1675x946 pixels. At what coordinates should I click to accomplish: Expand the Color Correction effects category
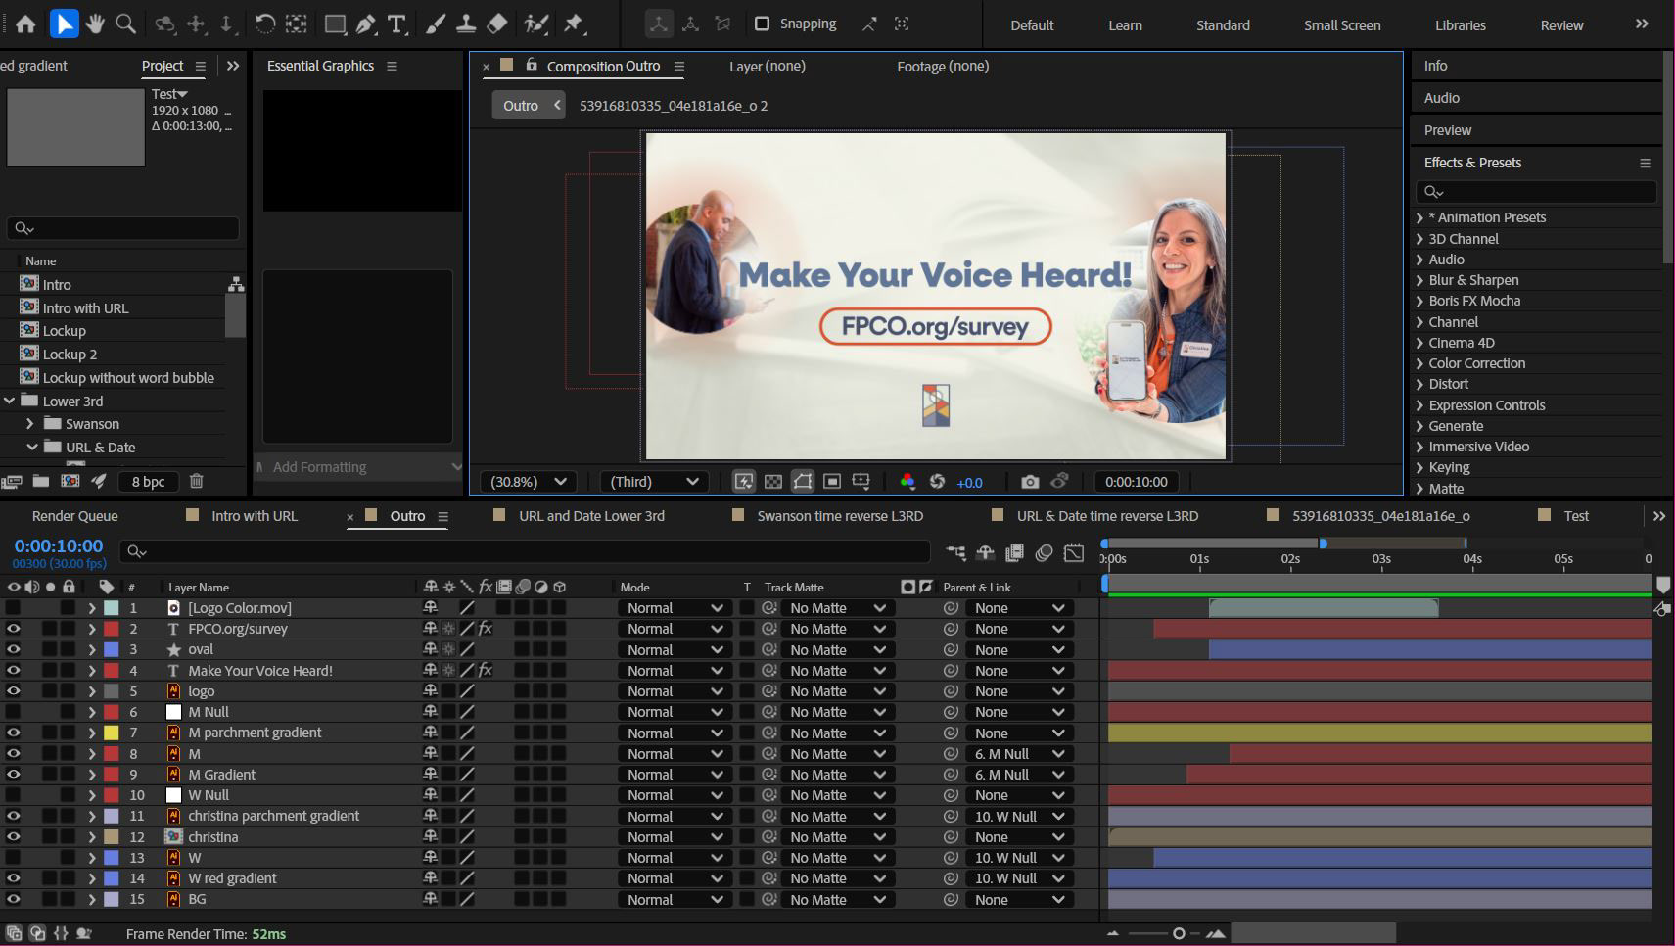(x=1419, y=363)
